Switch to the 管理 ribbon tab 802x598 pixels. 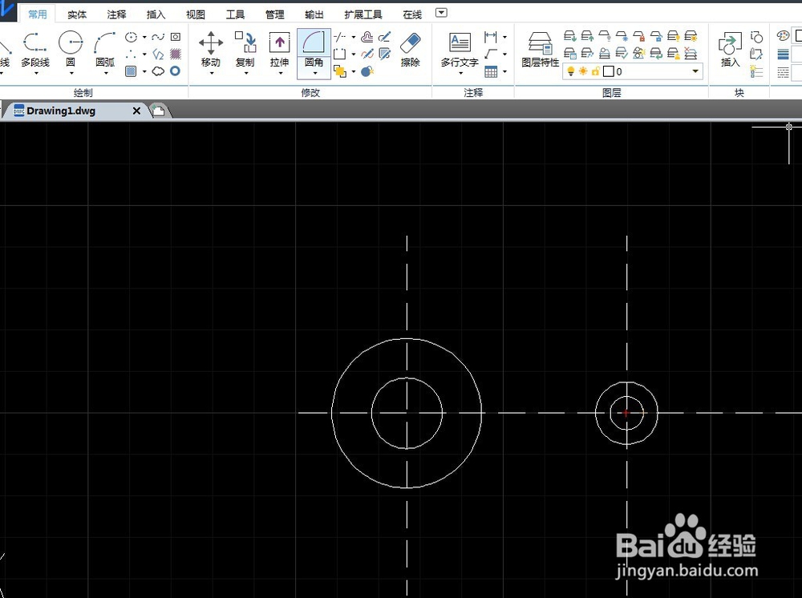point(274,14)
